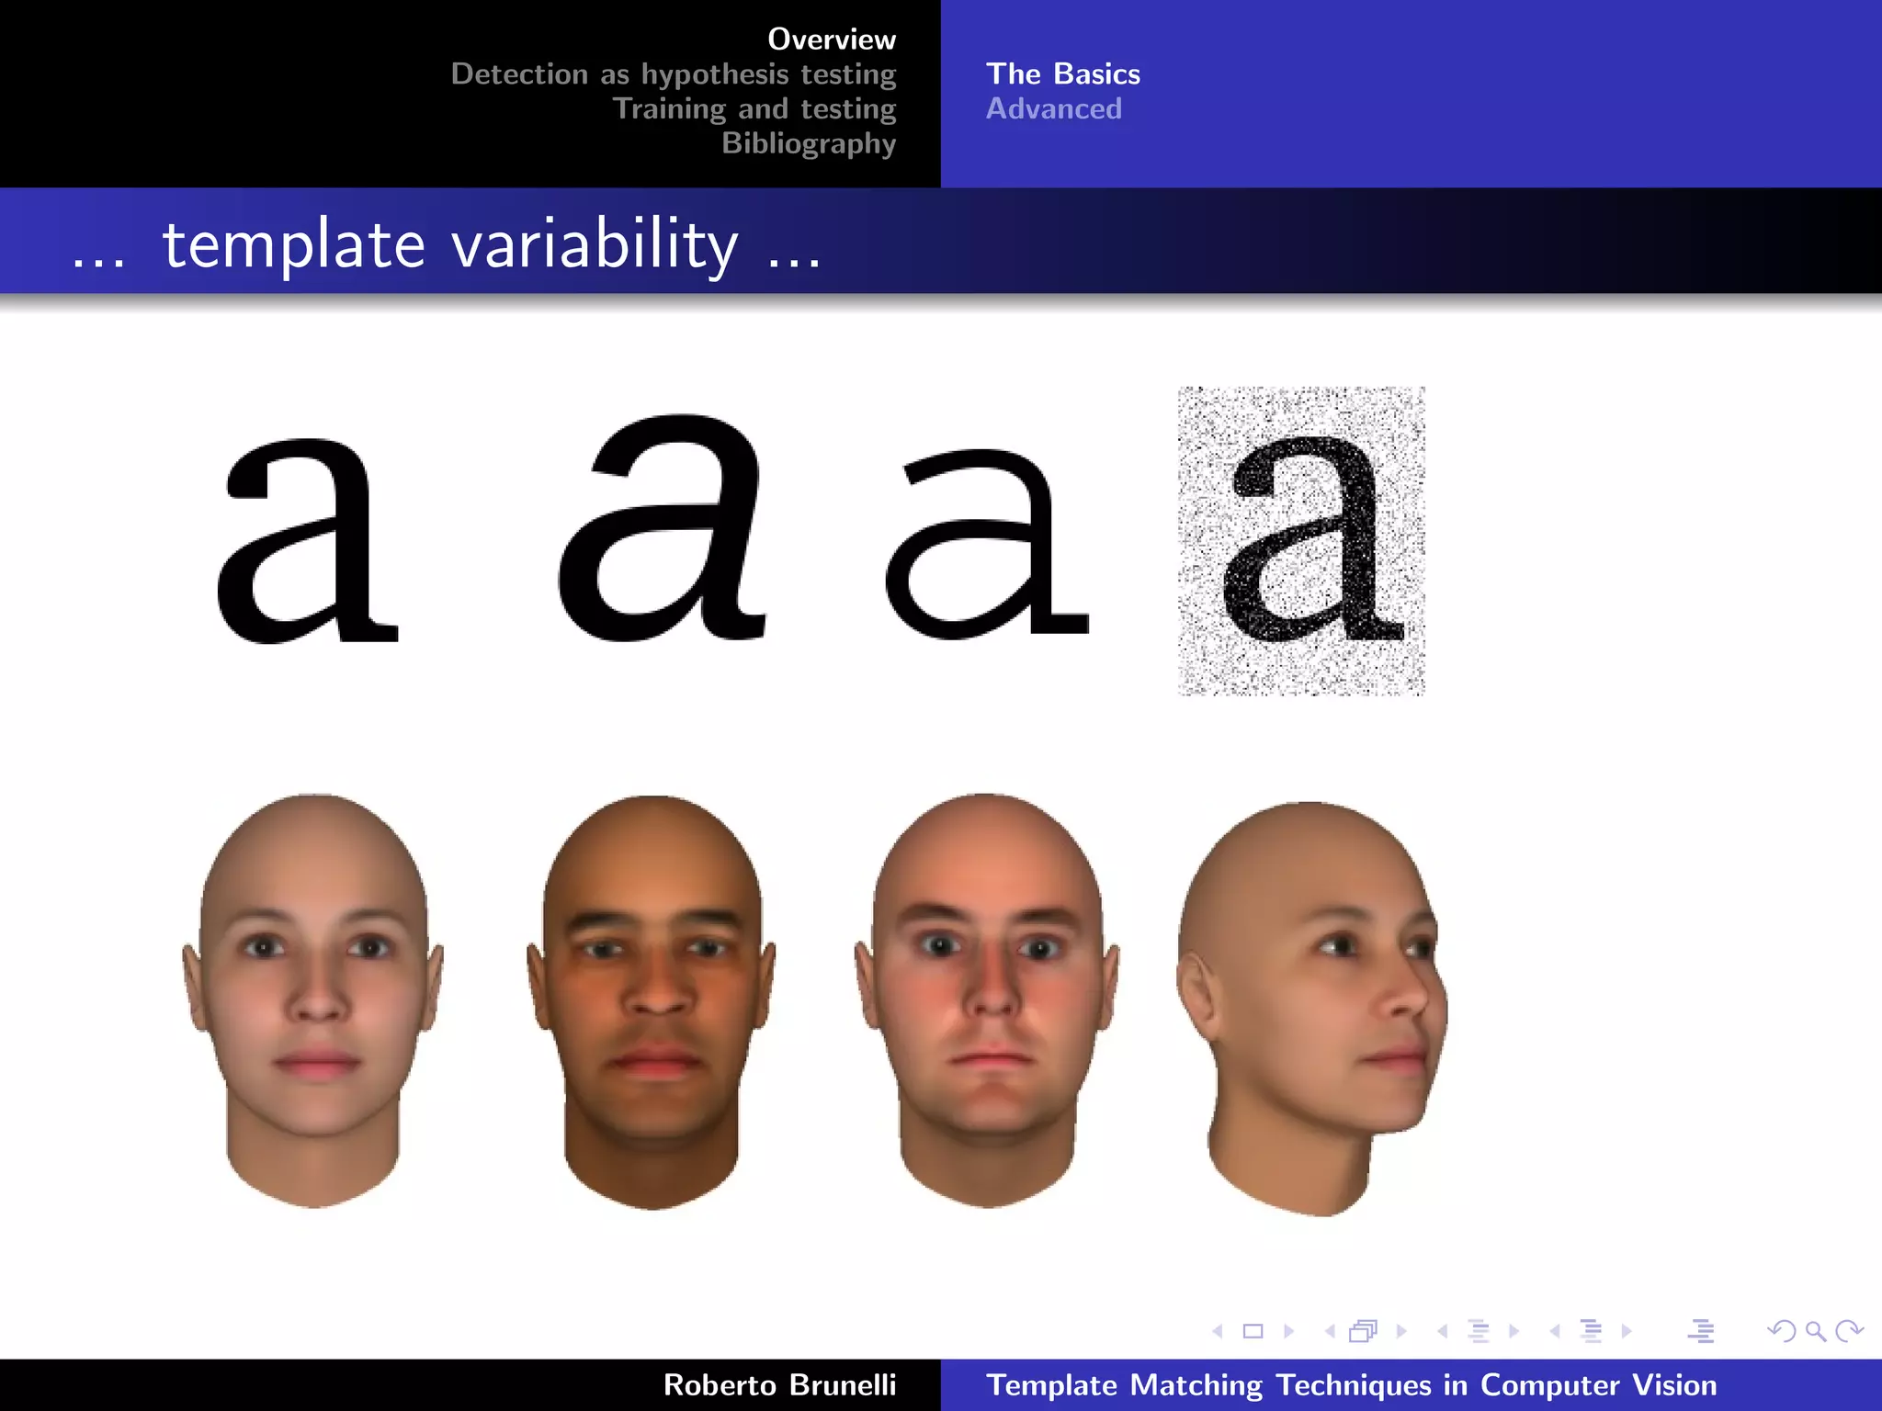Click the author name Roberto Brunelli
Image resolution: width=1882 pixels, height=1411 pixels.
pyautogui.click(x=779, y=1385)
